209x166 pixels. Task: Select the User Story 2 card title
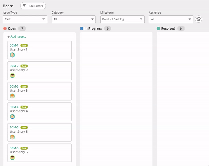click(19, 70)
